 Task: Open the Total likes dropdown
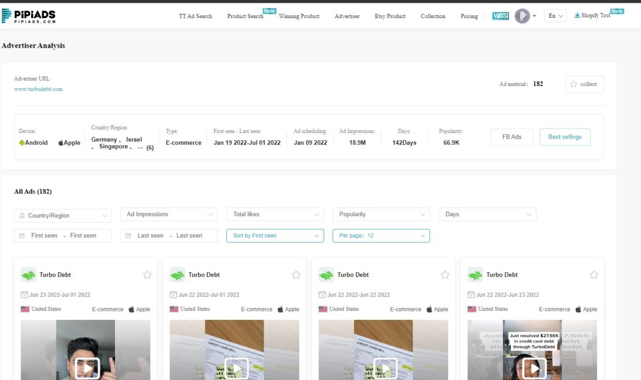(x=275, y=215)
